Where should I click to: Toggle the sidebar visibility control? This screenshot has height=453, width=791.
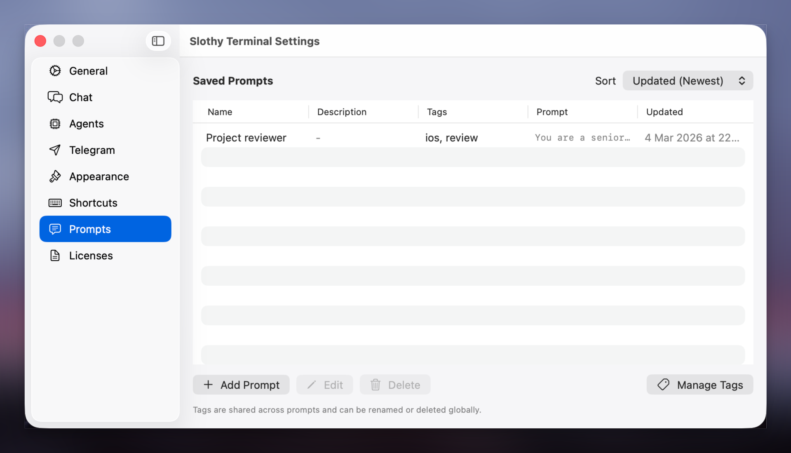pyautogui.click(x=158, y=41)
